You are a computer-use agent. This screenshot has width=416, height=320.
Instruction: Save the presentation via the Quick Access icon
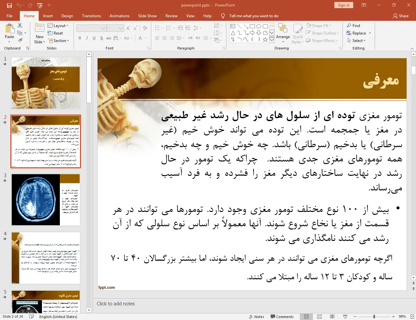[9, 5]
